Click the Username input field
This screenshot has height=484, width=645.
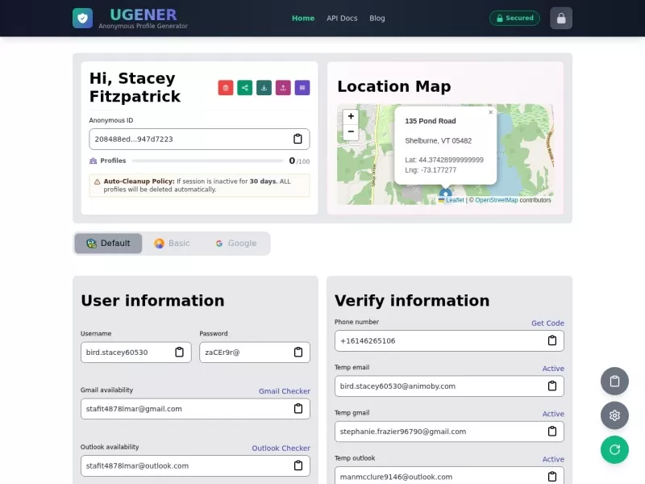coord(136,353)
